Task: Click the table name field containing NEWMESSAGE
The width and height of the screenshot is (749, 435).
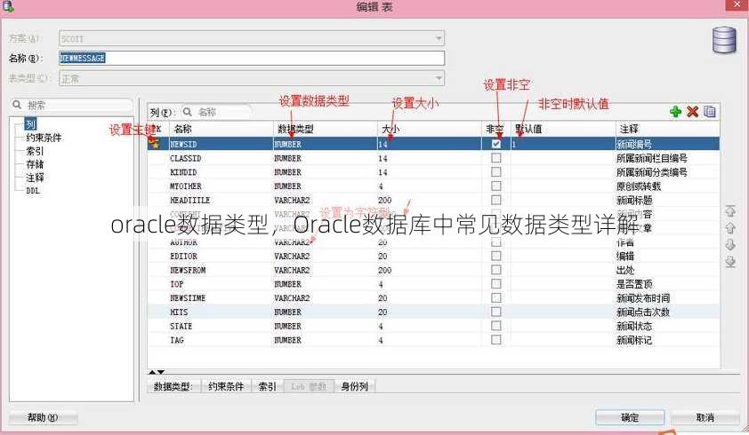Action: pyautogui.click(x=252, y=59)
